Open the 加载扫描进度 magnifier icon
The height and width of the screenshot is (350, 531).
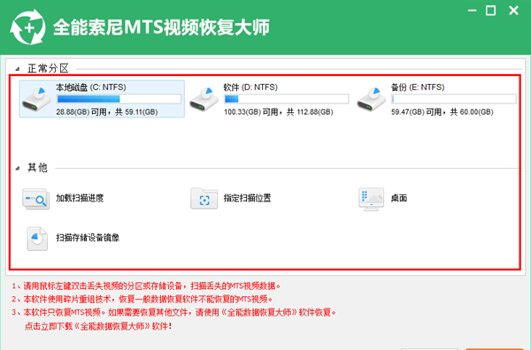click(36, 199)
